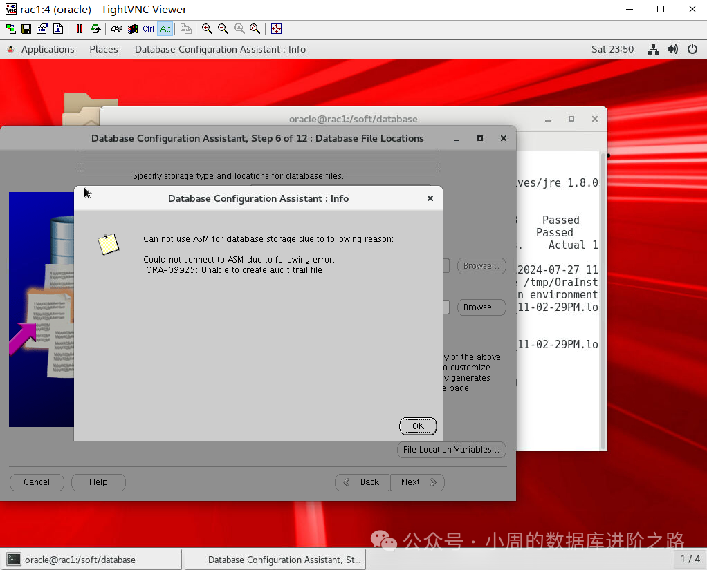The width and height of the screenshot is (707, 570).
Task: Click the Applications menu foot logo icon
Action: (x=11, y=49)
